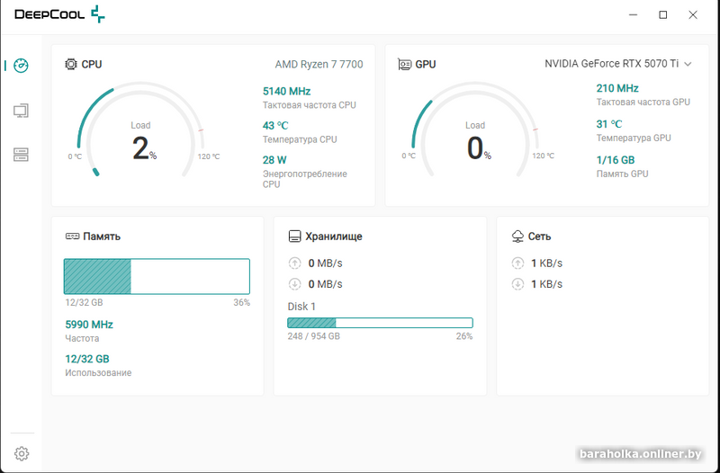
Task: Click the memory module icon
Action: [72, 236]
